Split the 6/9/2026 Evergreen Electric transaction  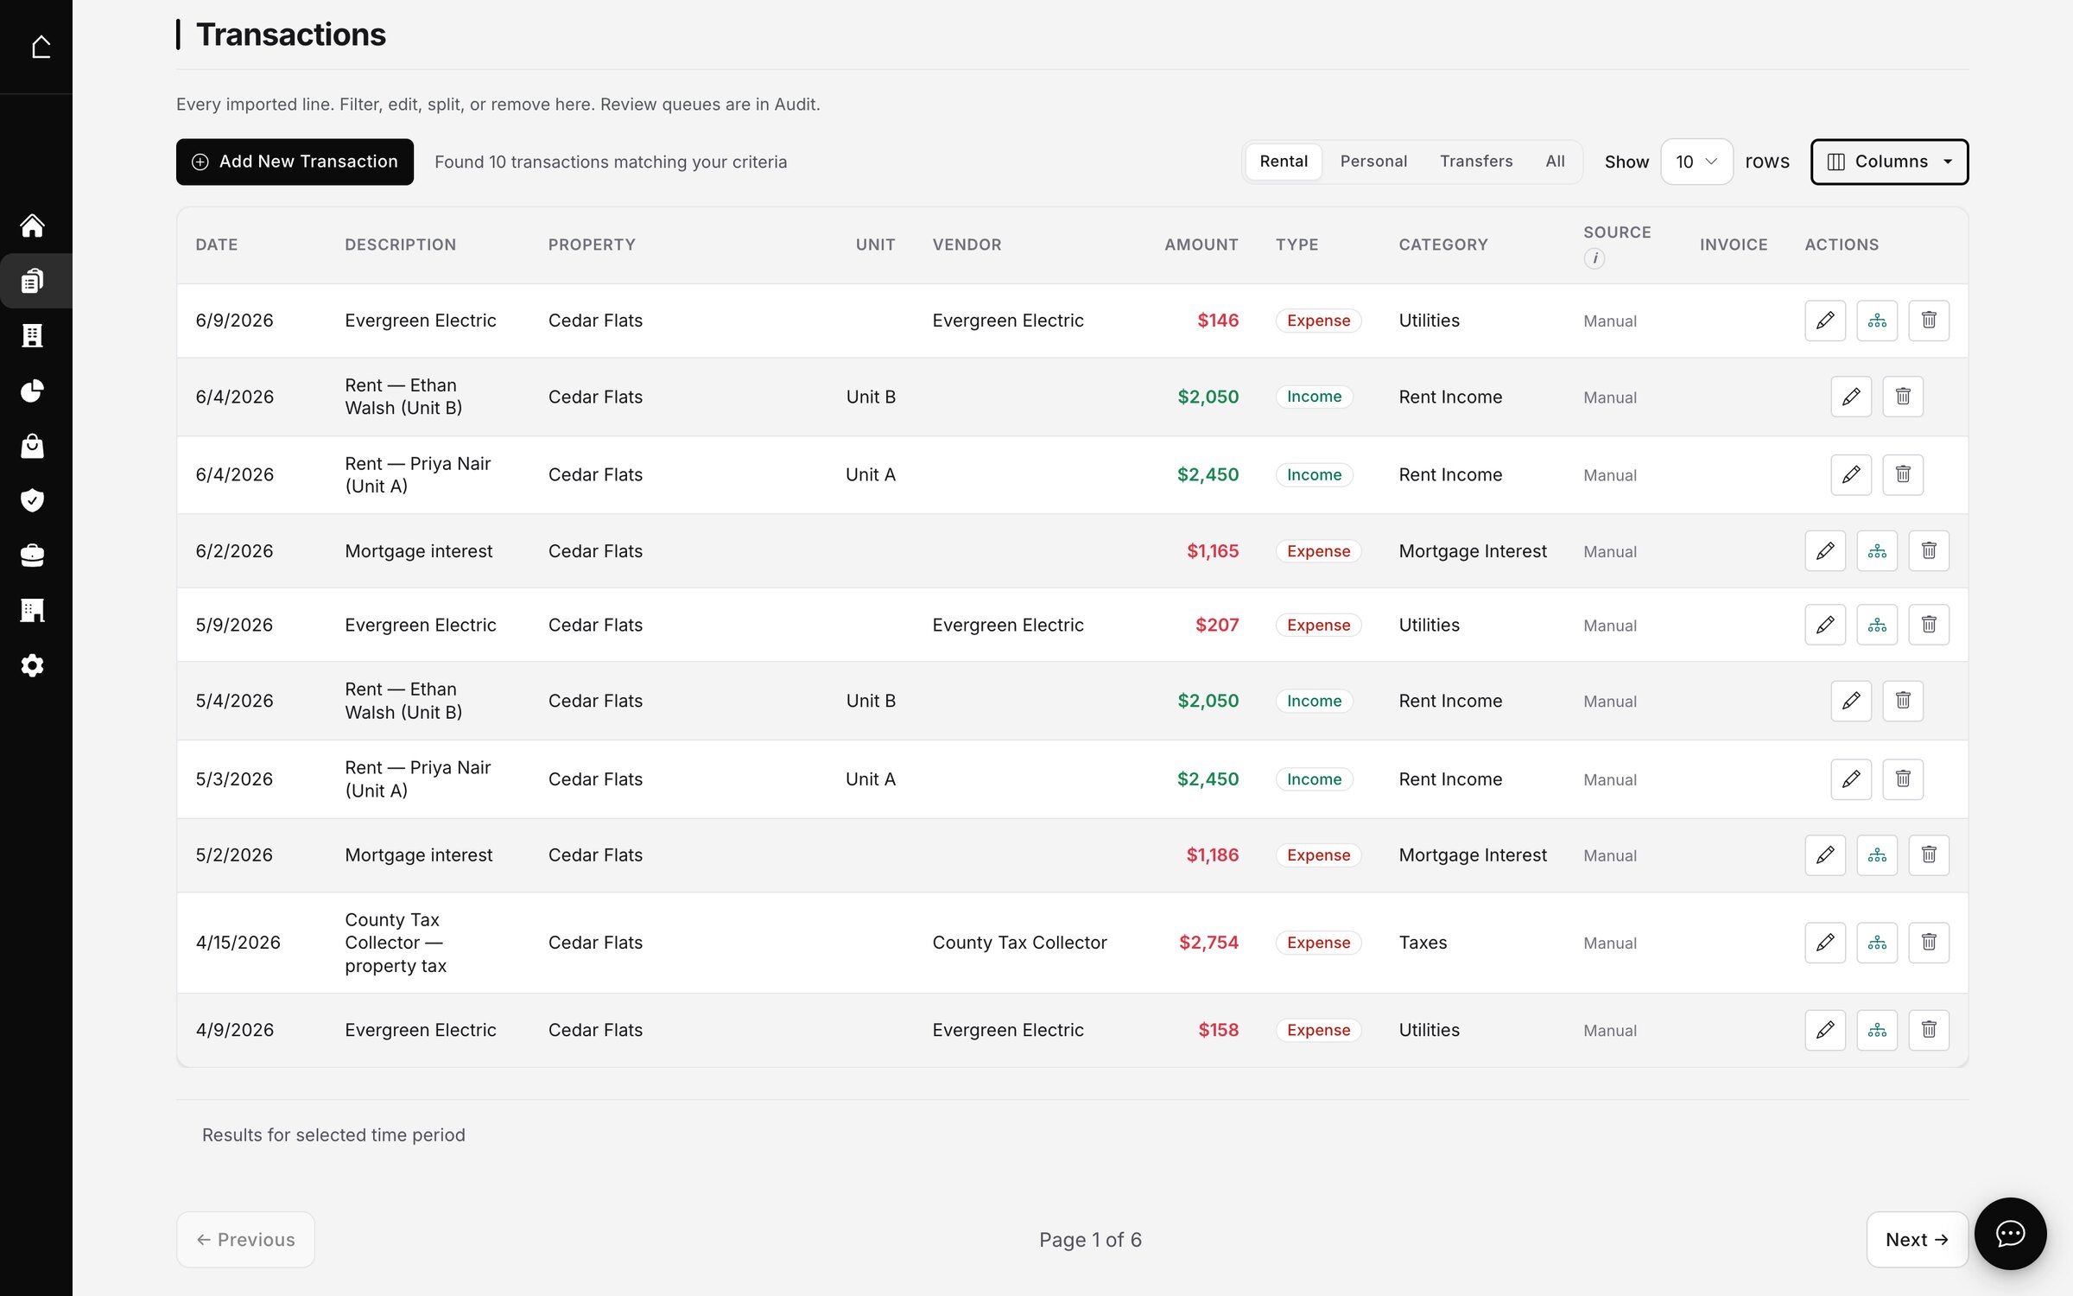pos(1877,321)
